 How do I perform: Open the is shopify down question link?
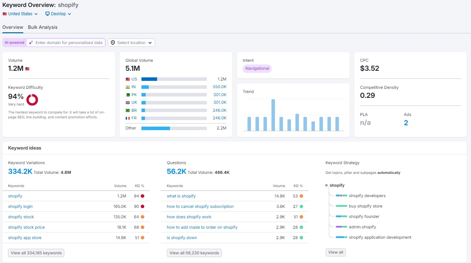coord(182,238)
